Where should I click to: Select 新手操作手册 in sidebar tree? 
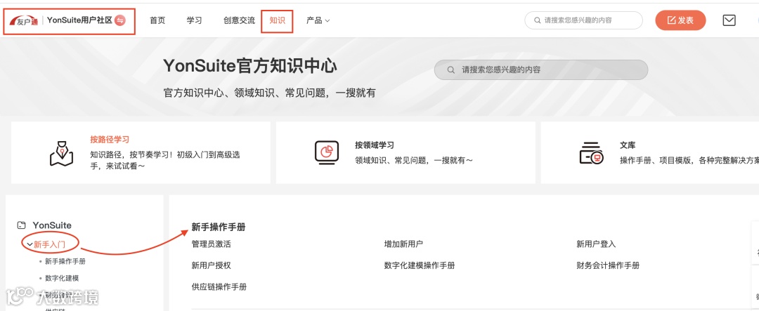click(65, 261)
